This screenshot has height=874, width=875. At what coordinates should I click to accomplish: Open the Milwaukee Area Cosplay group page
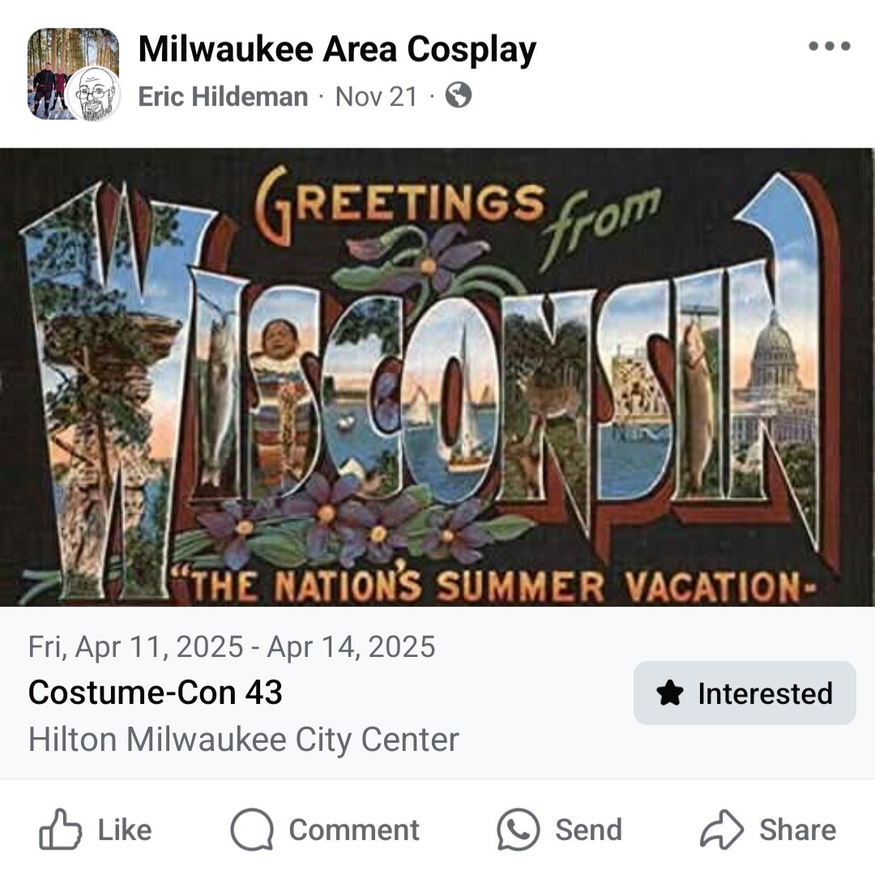pyautogui.click(x=337, y=49)
